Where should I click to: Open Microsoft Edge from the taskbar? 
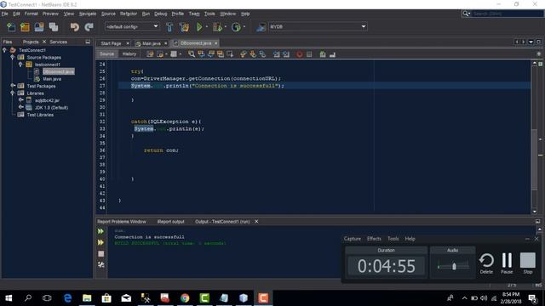[x=67, y=298]
